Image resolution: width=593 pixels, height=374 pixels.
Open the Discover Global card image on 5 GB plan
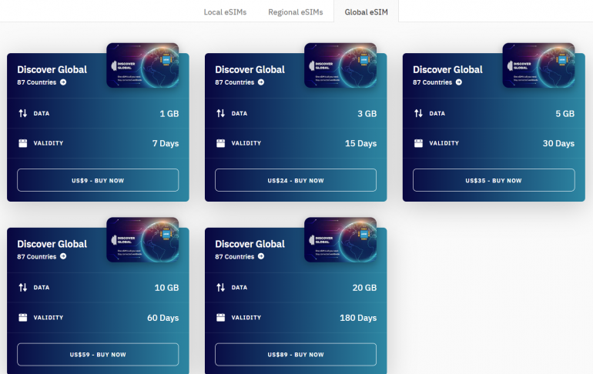[x=538, y=65]
